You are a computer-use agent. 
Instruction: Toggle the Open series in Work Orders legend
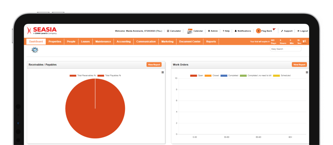[x=193, y=76]
